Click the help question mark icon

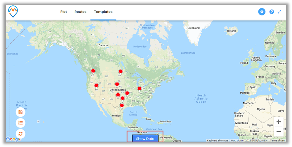[272, 12]
